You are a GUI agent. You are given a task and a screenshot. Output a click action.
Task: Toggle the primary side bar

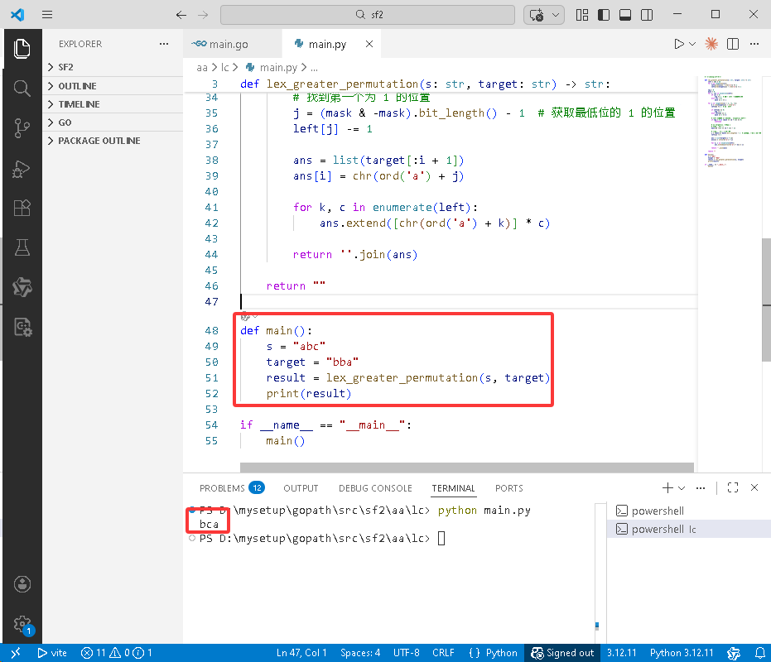(x=604, y=15)
